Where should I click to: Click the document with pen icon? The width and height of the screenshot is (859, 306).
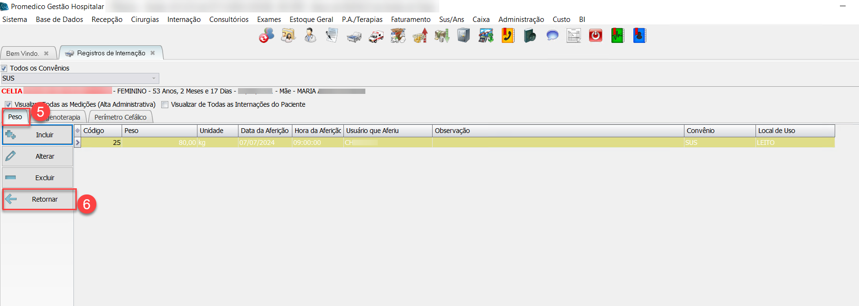pyautogui.click(x=332, y=36)
